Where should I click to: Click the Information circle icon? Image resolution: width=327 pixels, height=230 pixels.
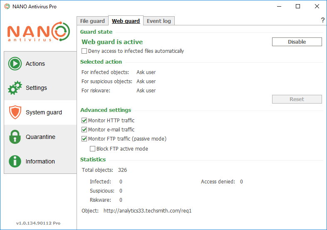[x=15, y=161]
